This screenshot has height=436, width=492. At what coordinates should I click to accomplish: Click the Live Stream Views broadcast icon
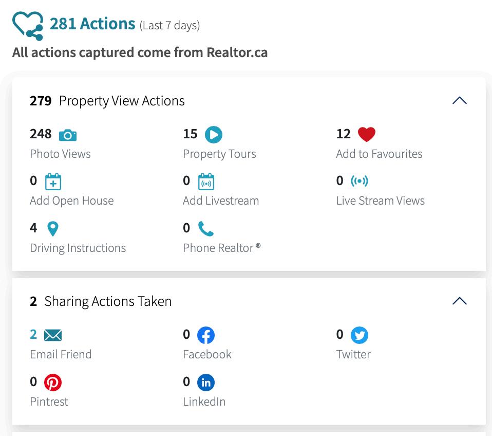click(x=359, y=181)
